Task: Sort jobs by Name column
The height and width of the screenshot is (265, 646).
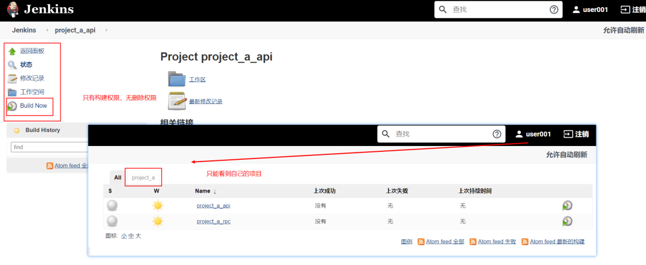Action: (206, 191)
